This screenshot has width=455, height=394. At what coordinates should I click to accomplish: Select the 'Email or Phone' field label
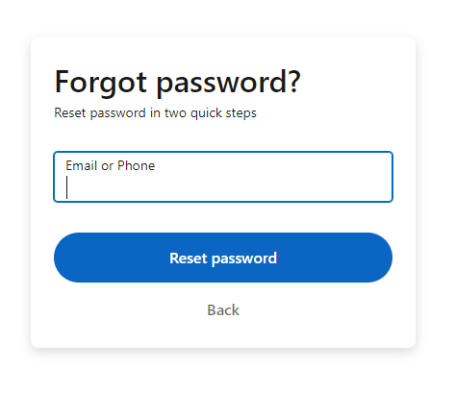(x=111, y=165)
